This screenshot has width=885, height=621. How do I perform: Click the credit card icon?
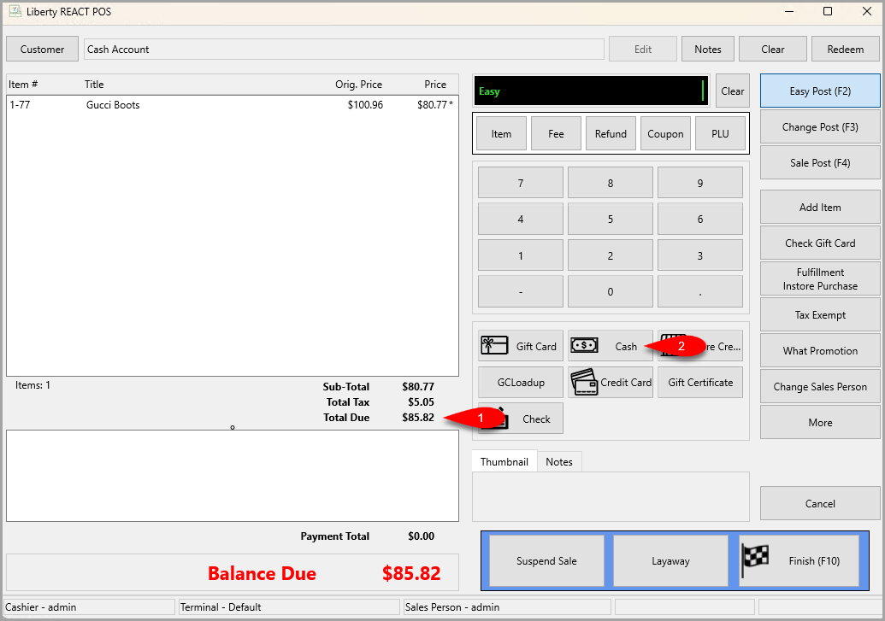pyautogui.click(x=584, y=383)
